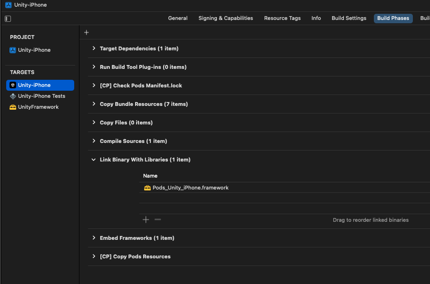Click the Unity-iPhone target app icon

(13, 85)
